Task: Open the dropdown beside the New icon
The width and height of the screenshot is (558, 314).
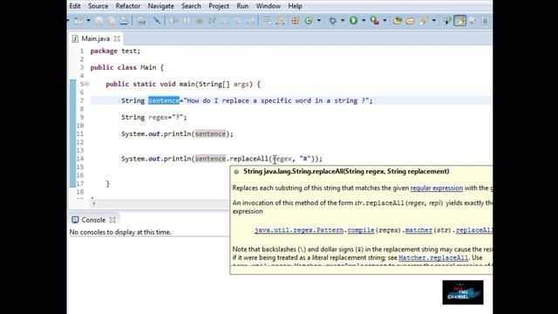Action: click(88, 21)
